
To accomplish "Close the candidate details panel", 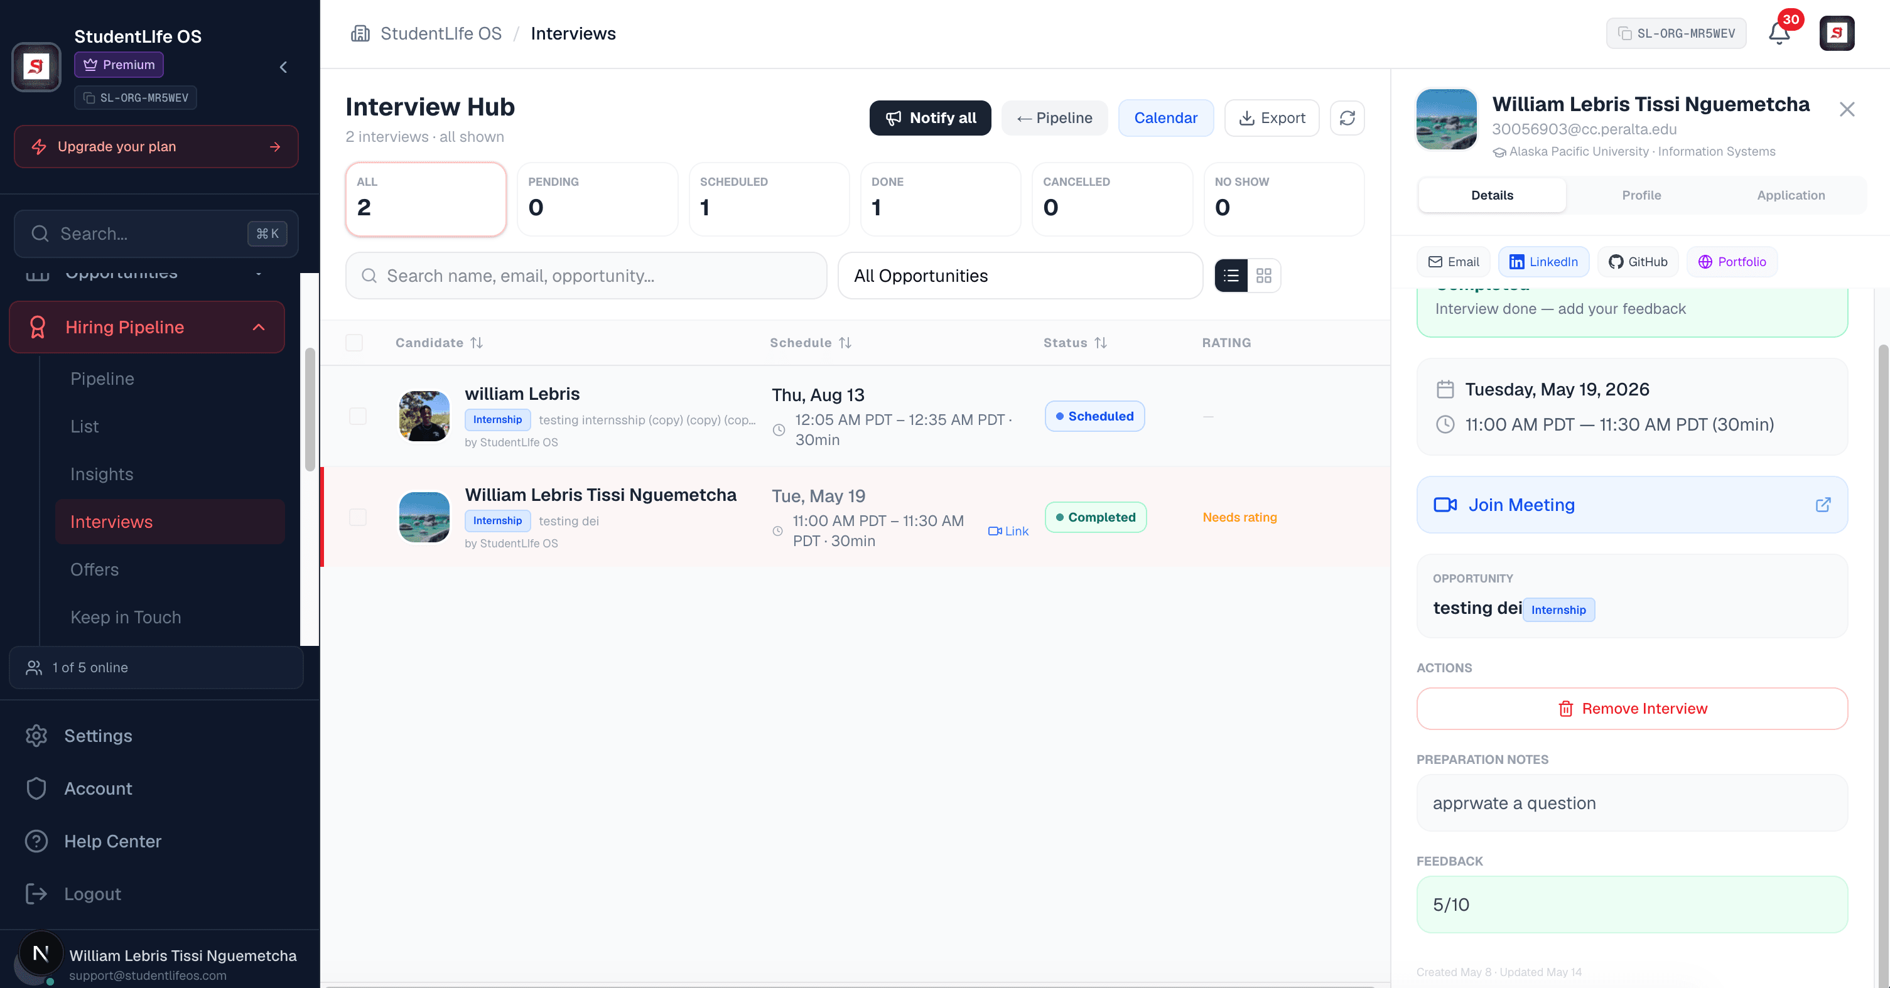I will click(1847, 110).
